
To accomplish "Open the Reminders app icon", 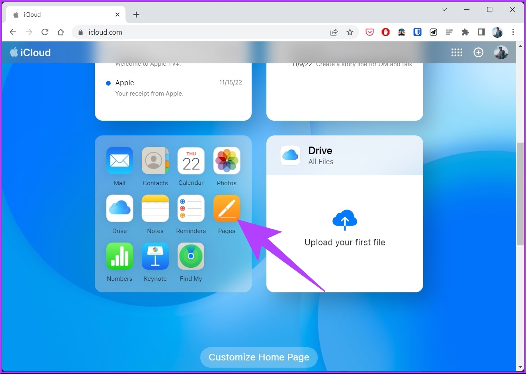I will tap(191, 208).
